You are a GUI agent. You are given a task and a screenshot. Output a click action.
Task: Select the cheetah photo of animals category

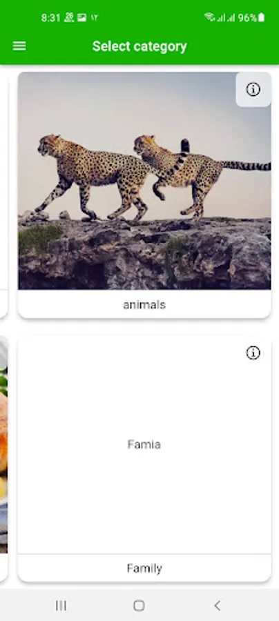[x=144, y=181]
